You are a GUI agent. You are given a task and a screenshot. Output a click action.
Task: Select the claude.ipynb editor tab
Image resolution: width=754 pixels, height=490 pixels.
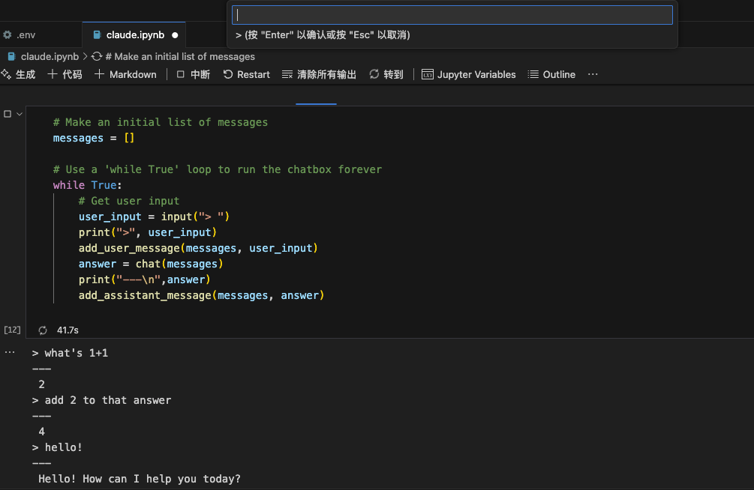(x=128, y=34)
